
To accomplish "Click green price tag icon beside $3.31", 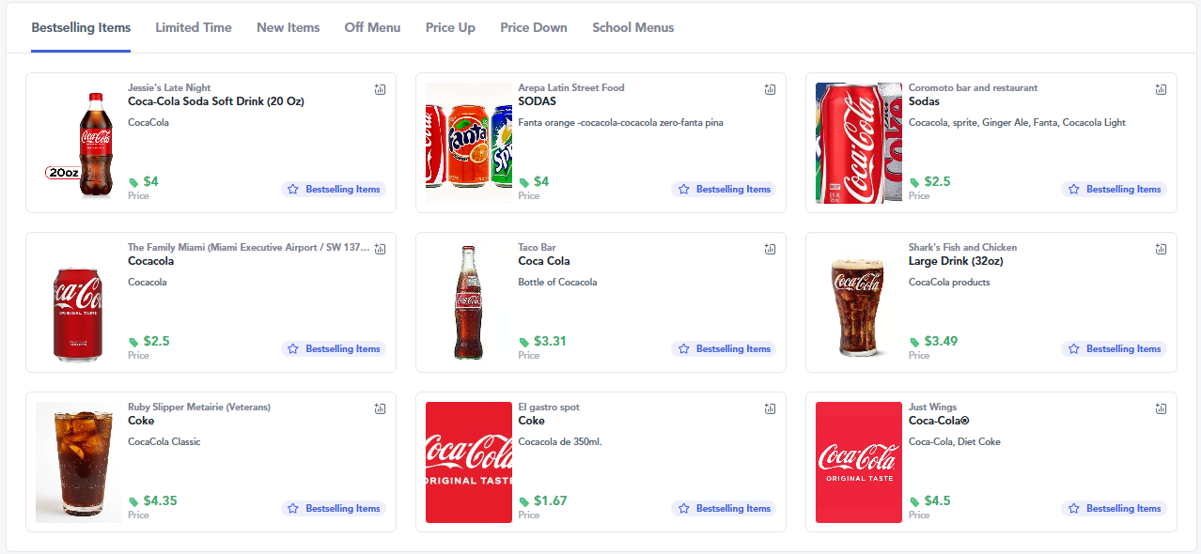I will click(524, 342).
